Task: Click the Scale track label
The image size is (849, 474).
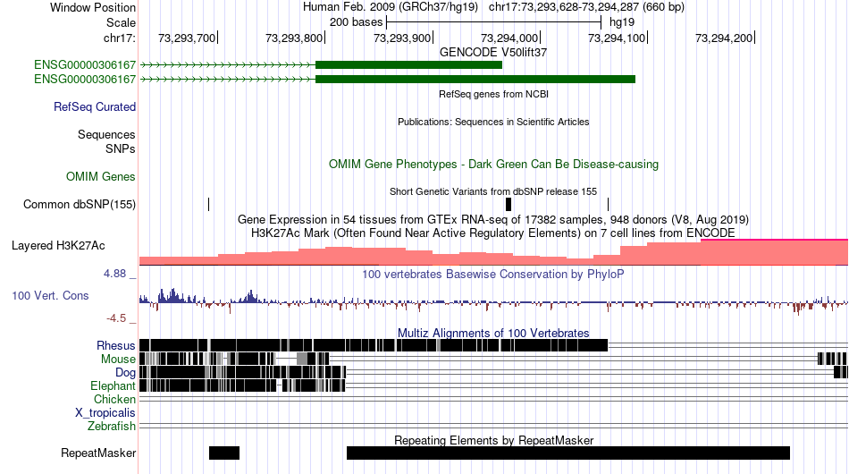Action: [121, 22]
